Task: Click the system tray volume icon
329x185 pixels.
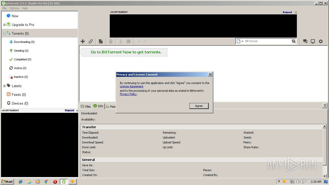Action: pos(298,182)
